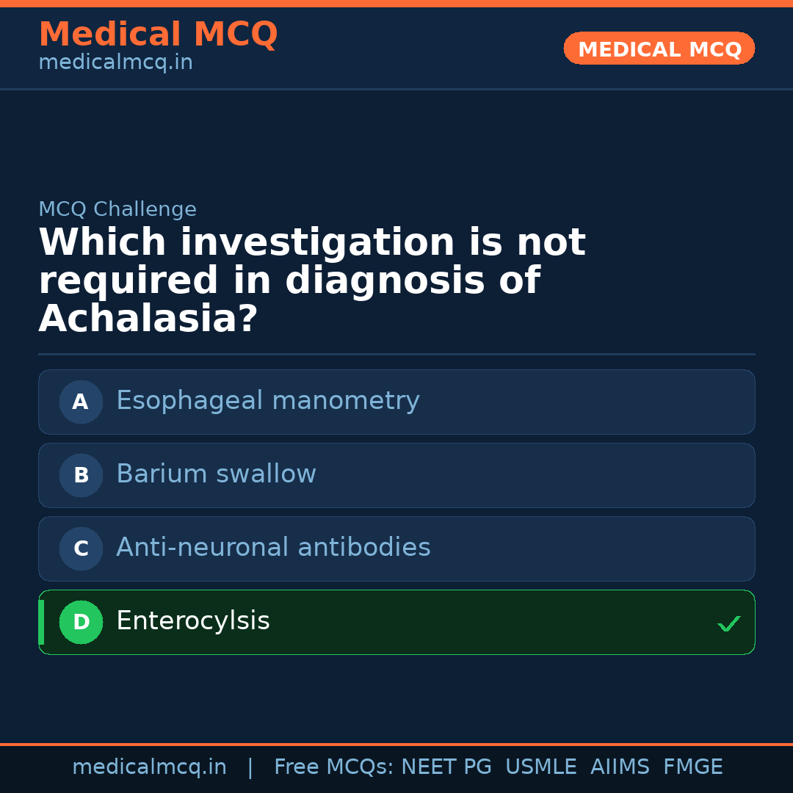Click the Medical MCQ logo in the header
The width and height of the screenshot is (793, 793).
(x=158, y=35)
